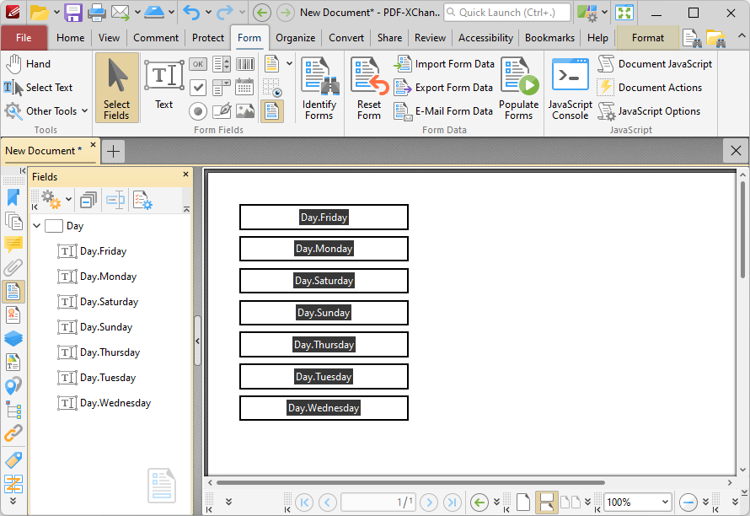Select Day.Wednesday in Fields tree

(104, 403)
